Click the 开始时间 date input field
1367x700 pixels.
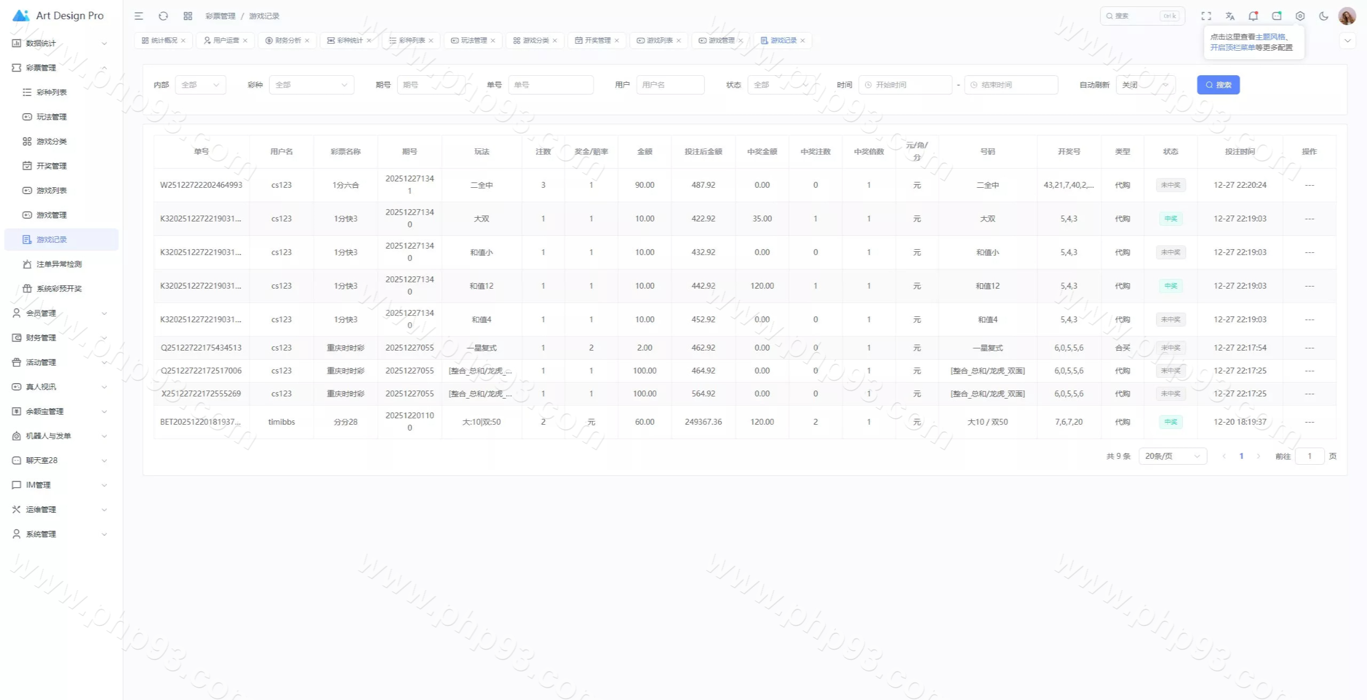[905, 85]
